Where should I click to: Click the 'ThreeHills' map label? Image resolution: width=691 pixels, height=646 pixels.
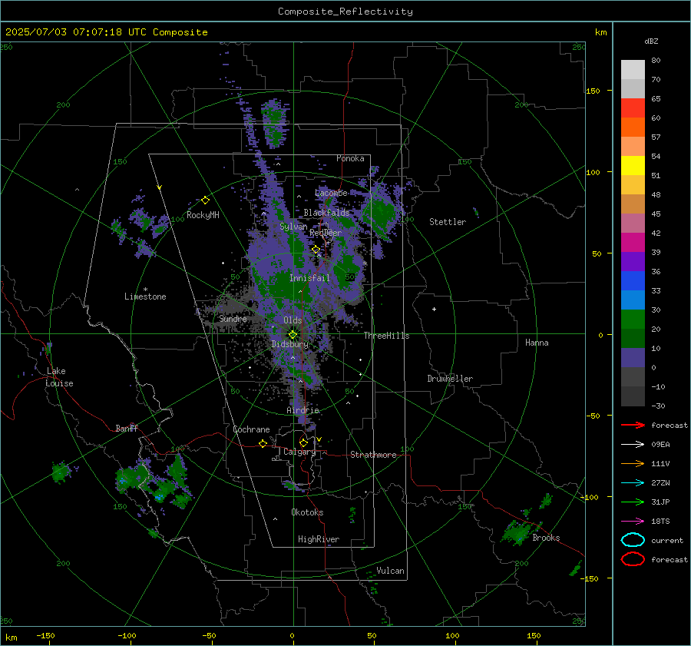386,336
